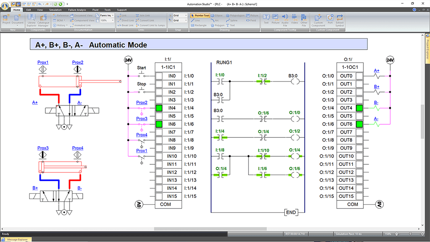Image resolution: width=430 pixels, height=242 pixels.
Task: Select the Pointer Tool
Action: pyautogui.click(x=200, y=15)
